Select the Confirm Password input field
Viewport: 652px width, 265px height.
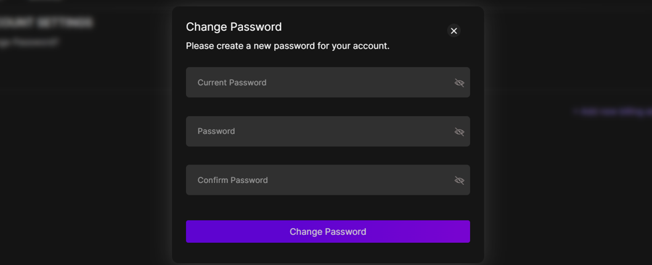[x=320, y=180]
